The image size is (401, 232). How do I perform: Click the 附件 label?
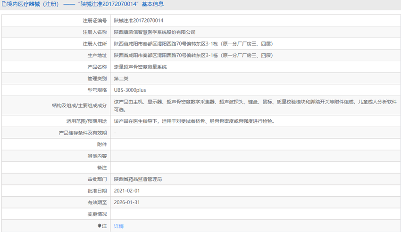click(102, 144)
